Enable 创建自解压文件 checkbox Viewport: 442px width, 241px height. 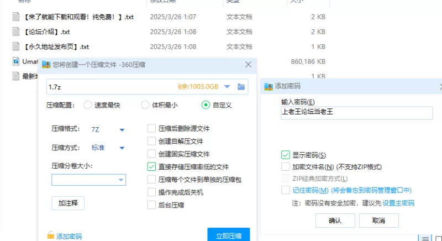tap(151, 141)
